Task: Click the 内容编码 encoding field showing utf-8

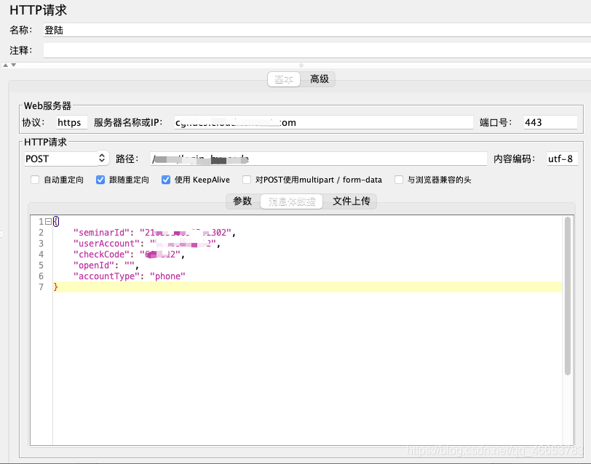Action: (x=562, y=159)
